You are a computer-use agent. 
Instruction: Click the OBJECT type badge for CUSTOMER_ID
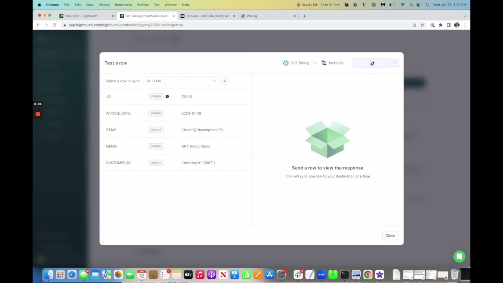point(156,163)
